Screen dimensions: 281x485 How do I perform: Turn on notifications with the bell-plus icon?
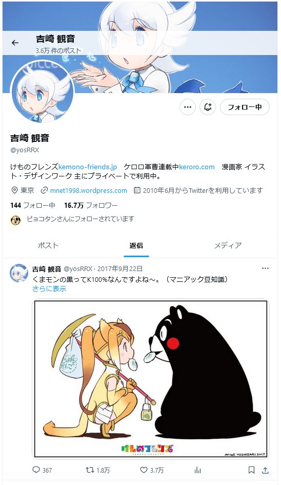pos(208,107)
